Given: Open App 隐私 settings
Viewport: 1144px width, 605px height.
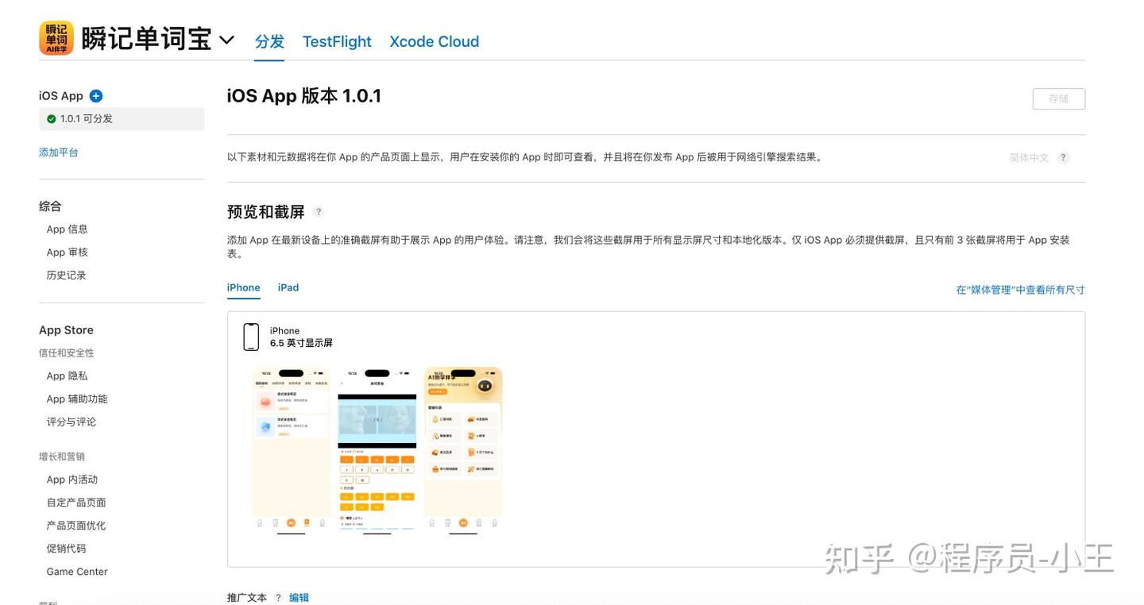Looking at the screenshot, I should pos(68,376).
